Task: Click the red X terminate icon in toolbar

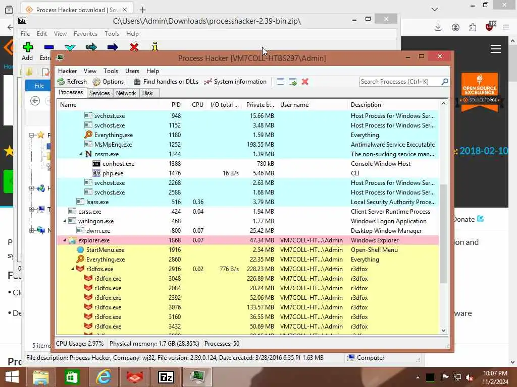Action: click(305, 82)
